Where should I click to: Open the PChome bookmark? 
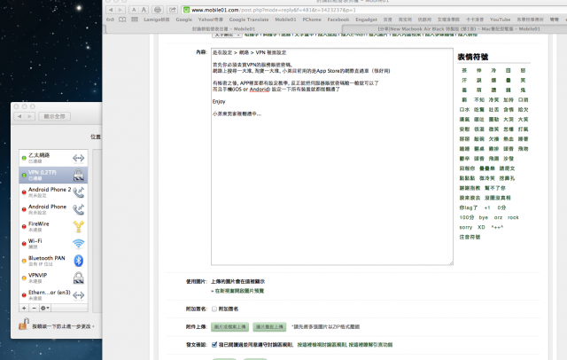[312, 20]
